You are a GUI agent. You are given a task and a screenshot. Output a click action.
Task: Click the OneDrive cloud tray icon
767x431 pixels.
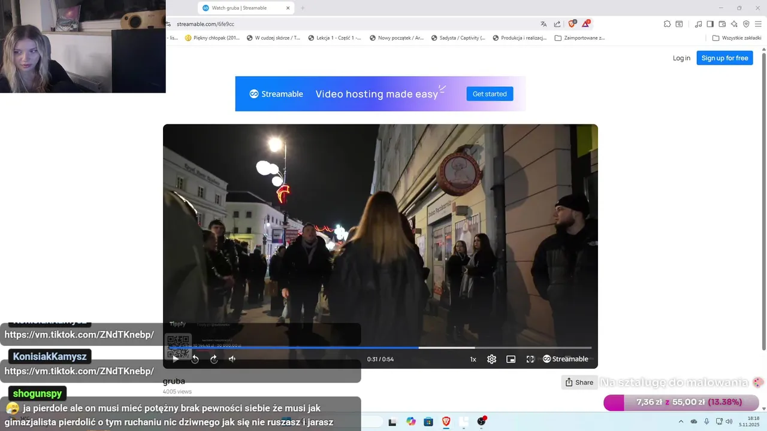694,422
